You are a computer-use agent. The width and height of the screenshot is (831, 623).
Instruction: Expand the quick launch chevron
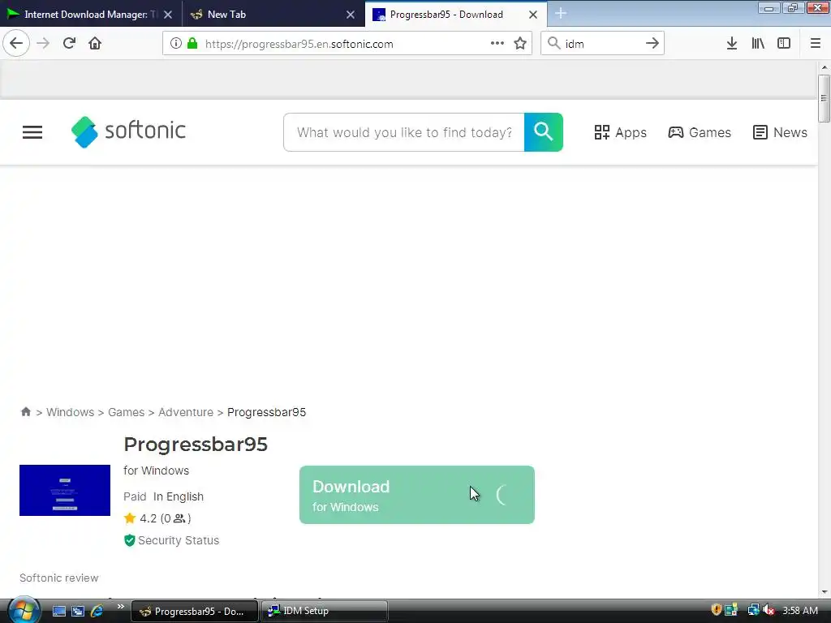pyautogui.click(x=120, y=607)
